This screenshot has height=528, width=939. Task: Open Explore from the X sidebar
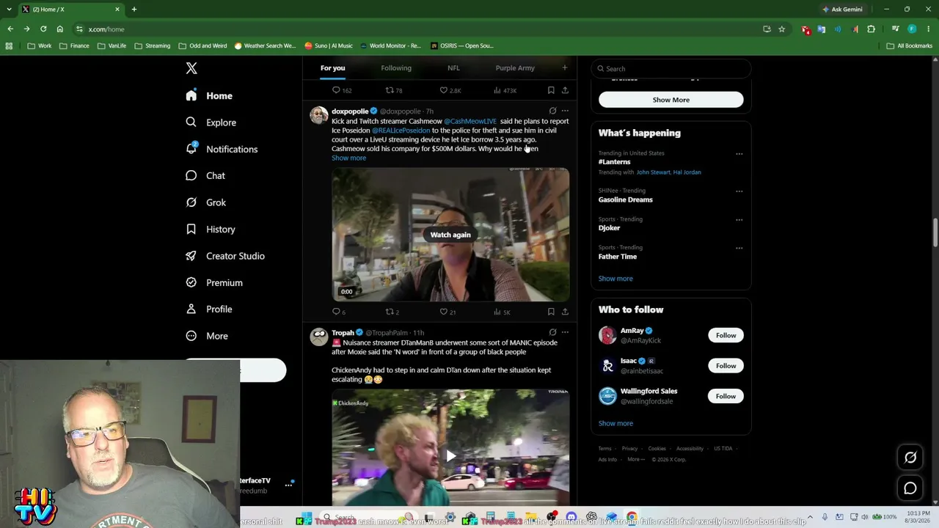[x=211, y=122]
